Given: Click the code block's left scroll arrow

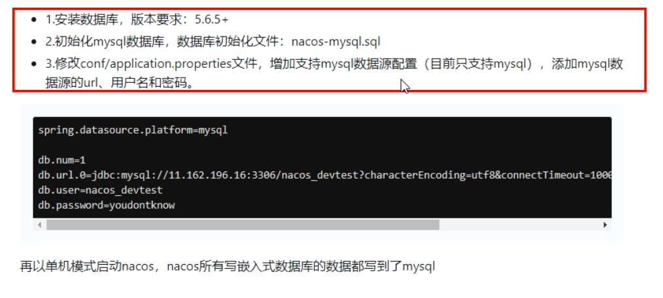Looking at the screenshot, I should tap(40, 225).
